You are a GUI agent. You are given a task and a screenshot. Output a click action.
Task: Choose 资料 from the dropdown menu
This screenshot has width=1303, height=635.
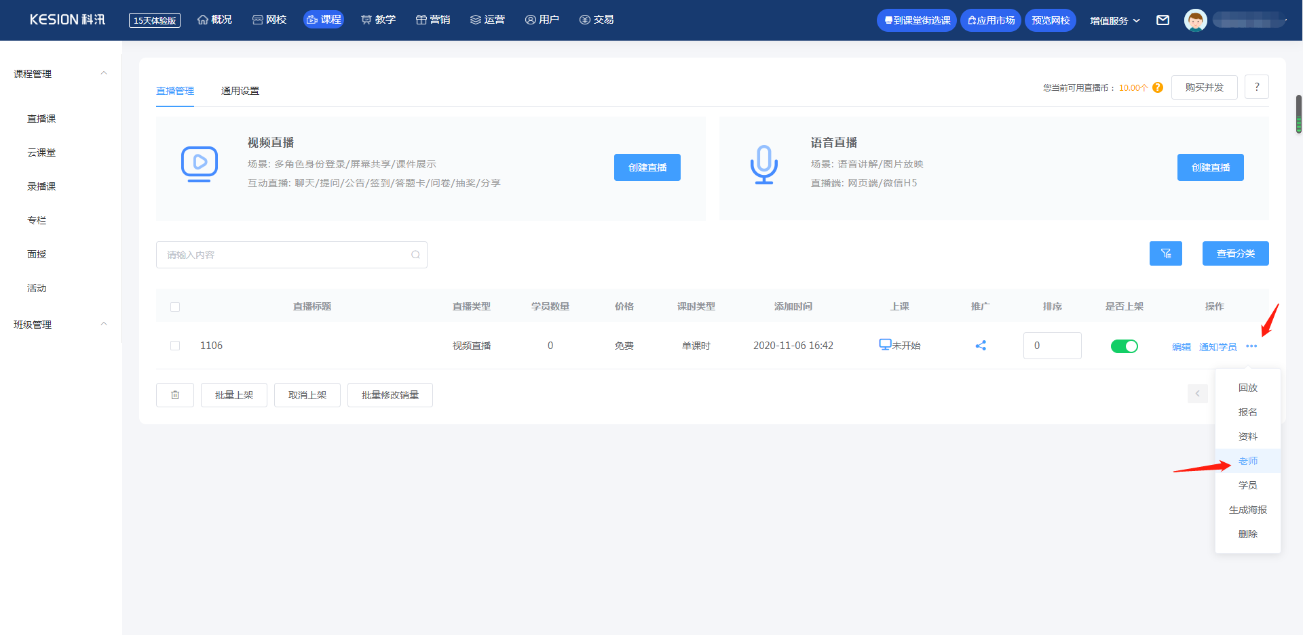coord(1248,436)
